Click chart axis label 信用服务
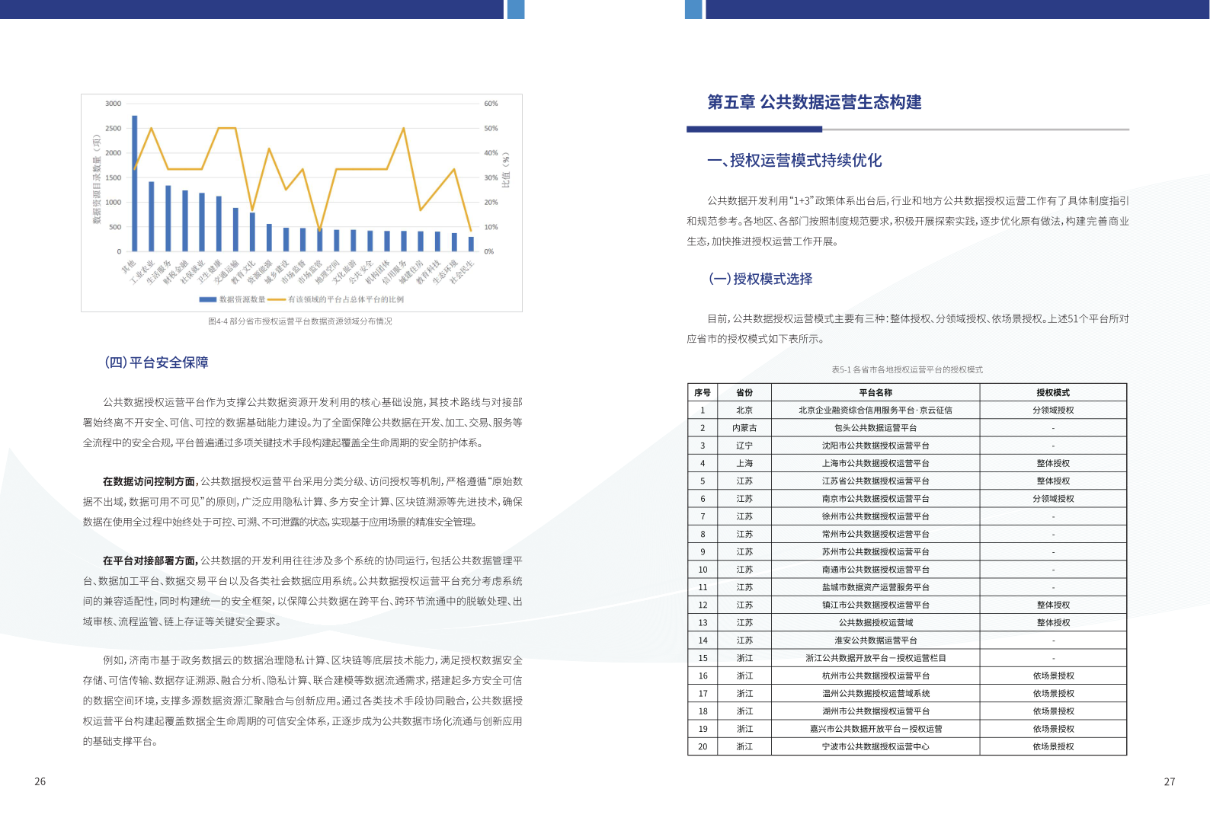Image resolution: width=1210 pixels, height=821 pixels. click(x=394, y=271)
